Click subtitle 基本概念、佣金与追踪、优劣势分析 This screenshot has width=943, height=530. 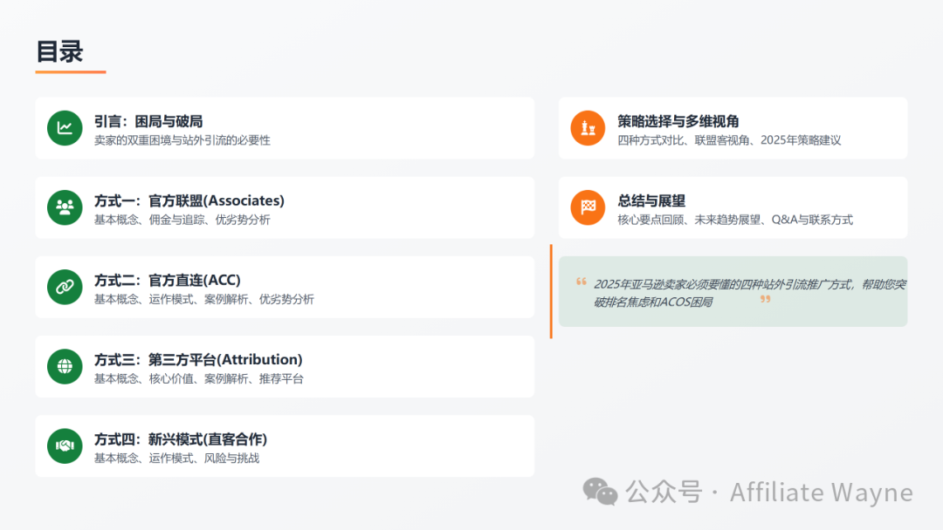click(x=182, y=220)
